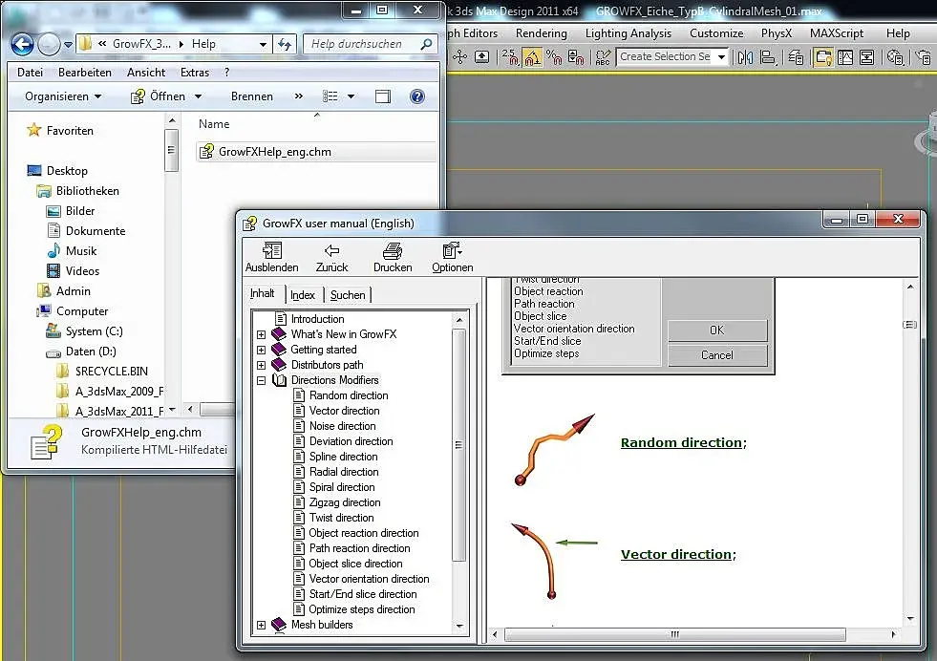Open the Optionen toolbar icon
Image resolution: width=937 pixels, height=661 pixels.
pos(452,251)
